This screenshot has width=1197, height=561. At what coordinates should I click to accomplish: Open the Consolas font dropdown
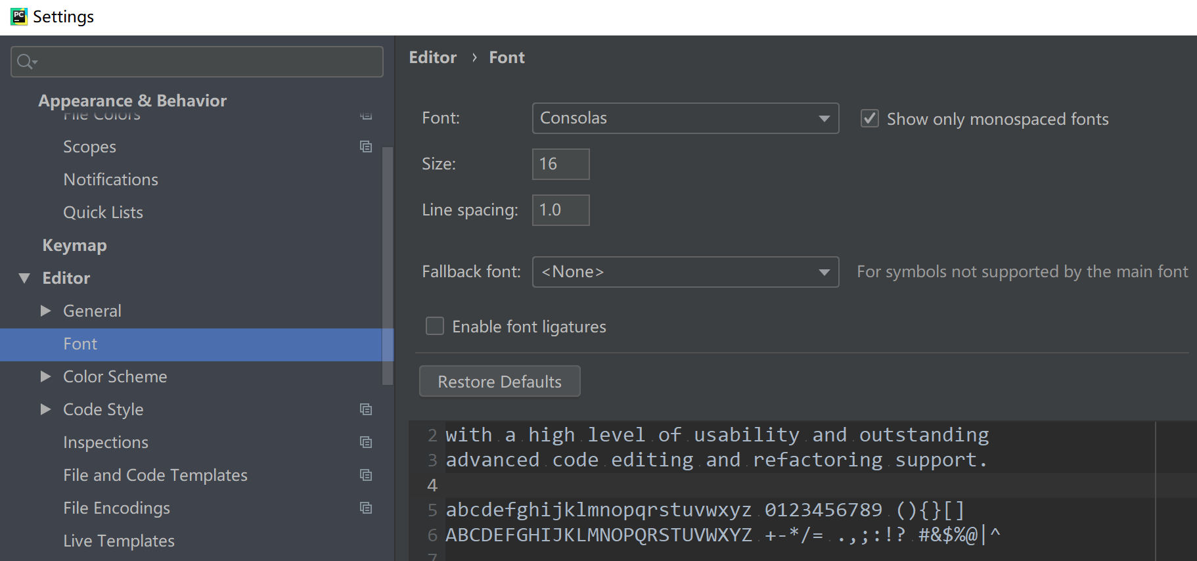pyautogui.click(x=685, y=118)
